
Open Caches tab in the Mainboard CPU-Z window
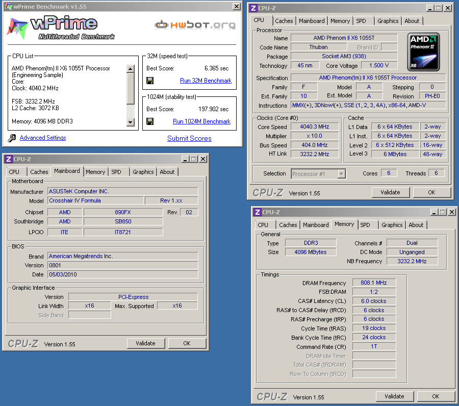39,172
